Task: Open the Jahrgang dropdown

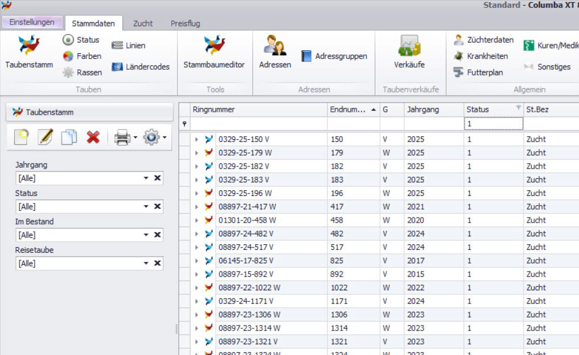Action: (146, 178)
